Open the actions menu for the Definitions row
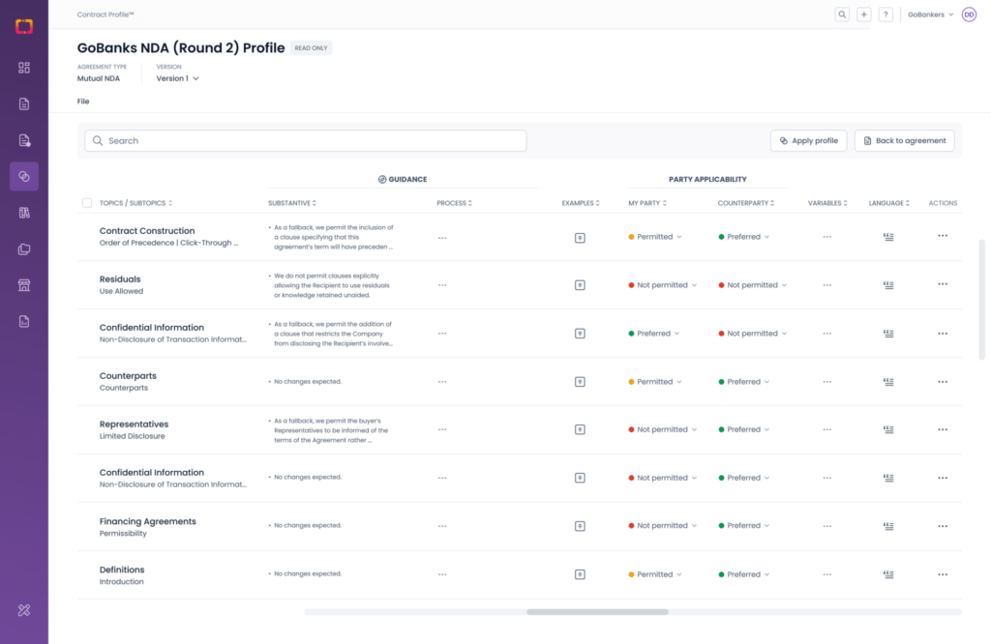Image resolution: width=991 pixels, height=644 pixels. pos(942,573)
